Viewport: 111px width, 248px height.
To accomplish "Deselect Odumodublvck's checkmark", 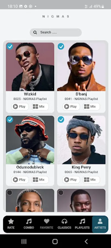I will point(10,120).
